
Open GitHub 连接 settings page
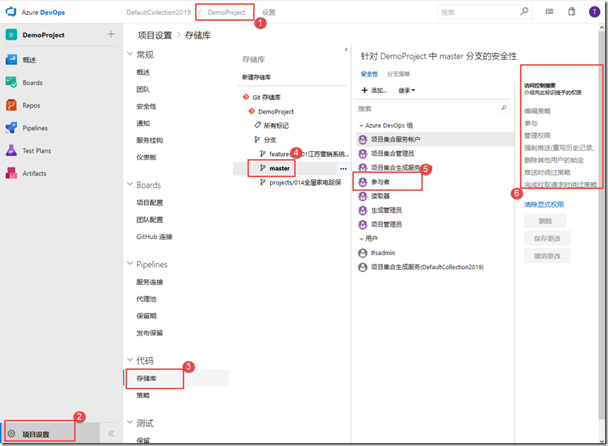tap(154, 237)
